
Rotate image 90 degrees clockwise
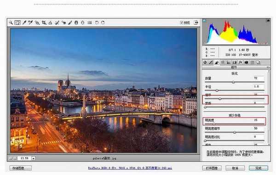(103, 23)
